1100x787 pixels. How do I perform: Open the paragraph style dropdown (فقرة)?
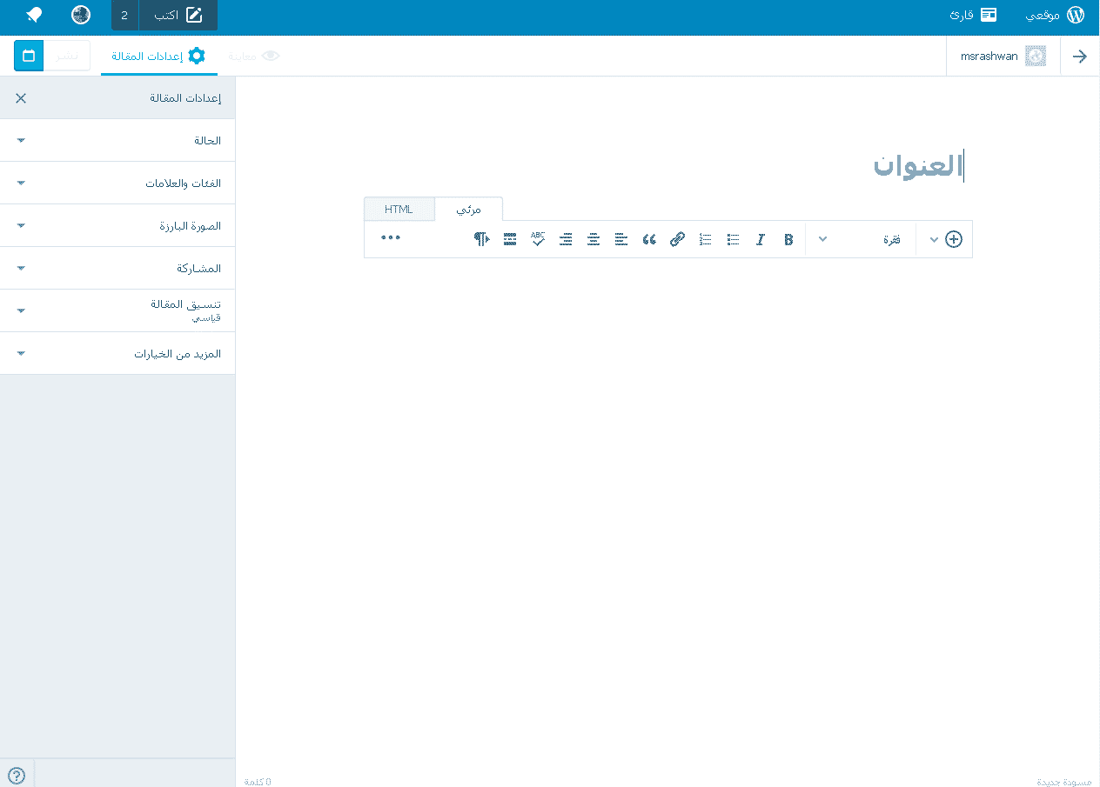pyautogui.click(x=891, y=239)
